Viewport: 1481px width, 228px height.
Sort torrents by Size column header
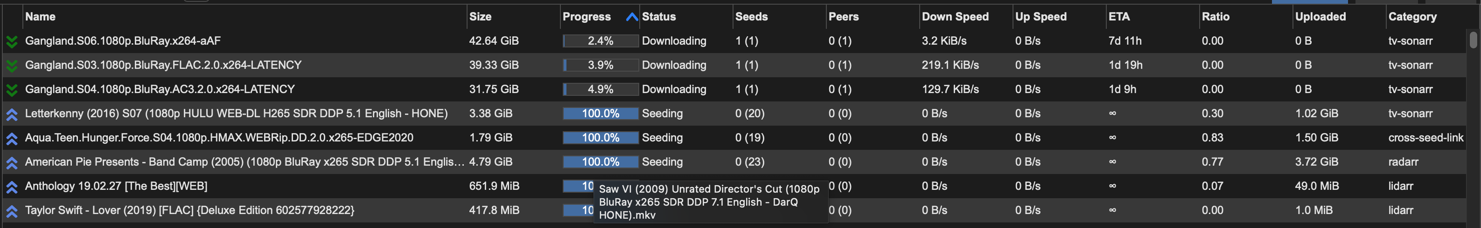pyautogui.click(x=480, y=17)
